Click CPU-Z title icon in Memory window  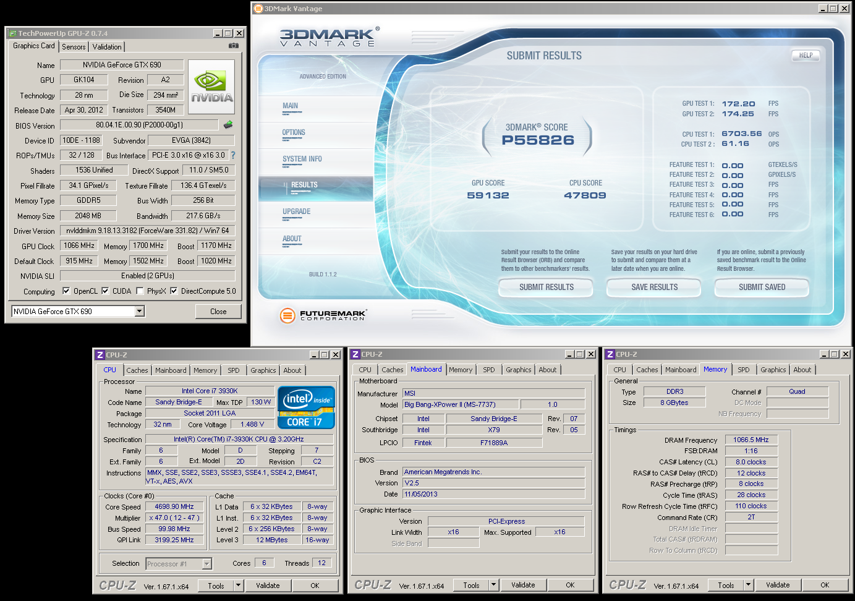point(610,354)
